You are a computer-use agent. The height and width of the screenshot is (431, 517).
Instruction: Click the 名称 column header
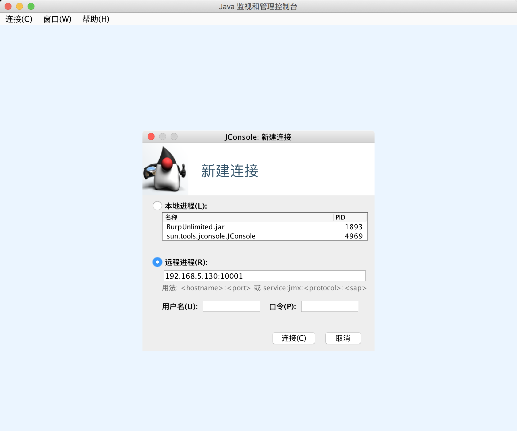(x=172, y=218)
